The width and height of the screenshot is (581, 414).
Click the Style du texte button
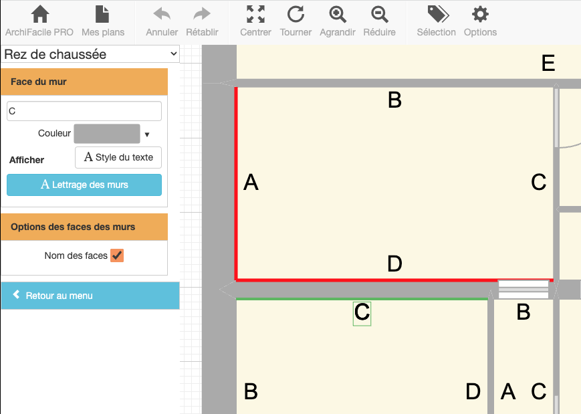click(x=118, y=158)
